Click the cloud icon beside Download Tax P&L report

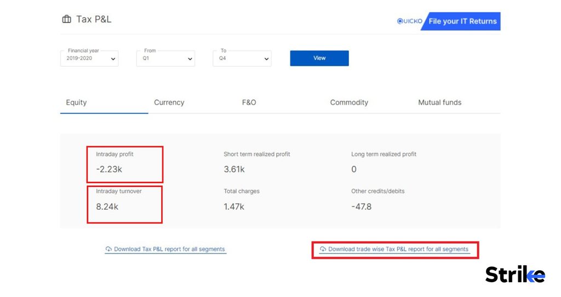[108, 249]
